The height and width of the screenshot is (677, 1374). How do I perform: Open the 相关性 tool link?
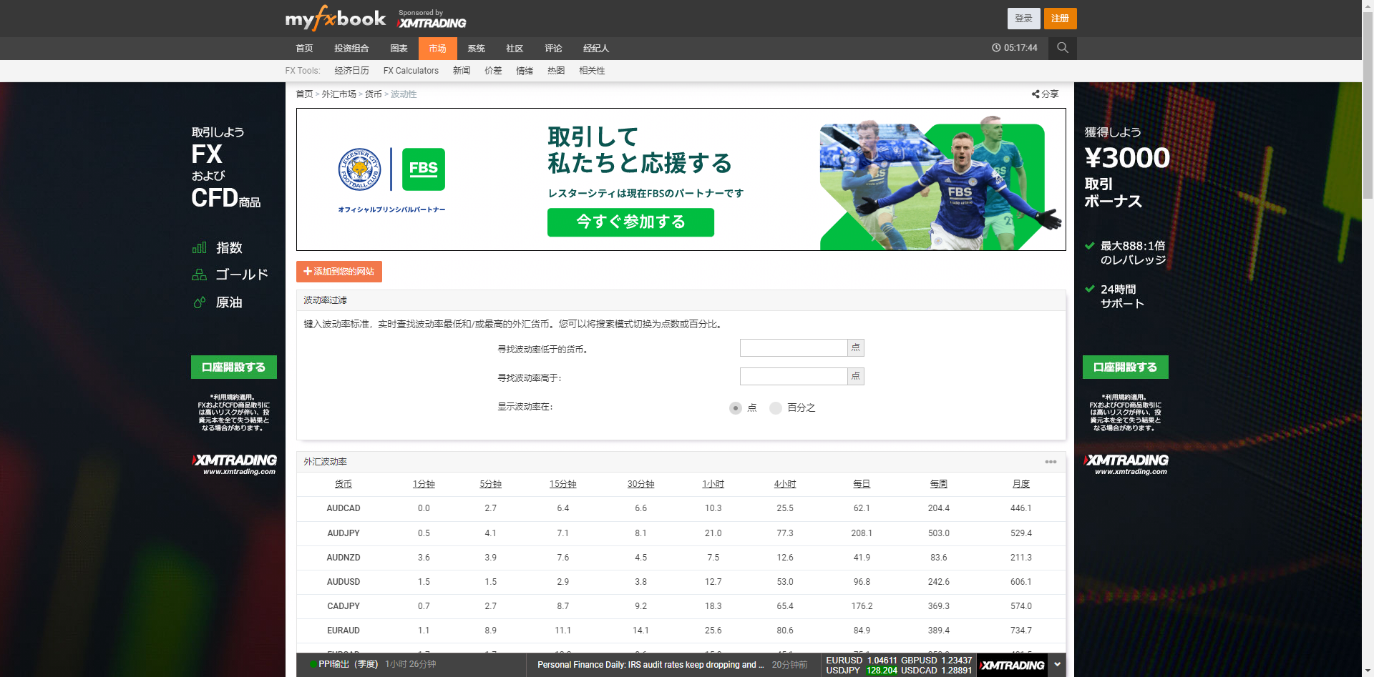click(592, 71)
